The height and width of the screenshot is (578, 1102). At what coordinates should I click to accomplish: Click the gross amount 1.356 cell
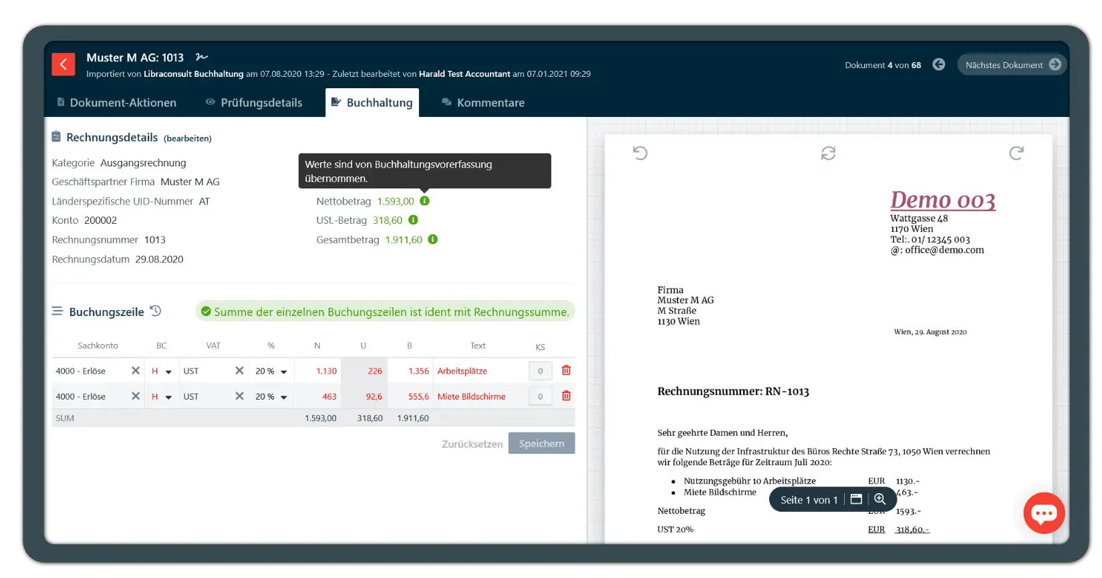pos(410,371)
